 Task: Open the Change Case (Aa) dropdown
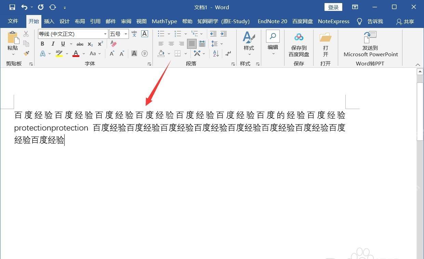point(95,54)
